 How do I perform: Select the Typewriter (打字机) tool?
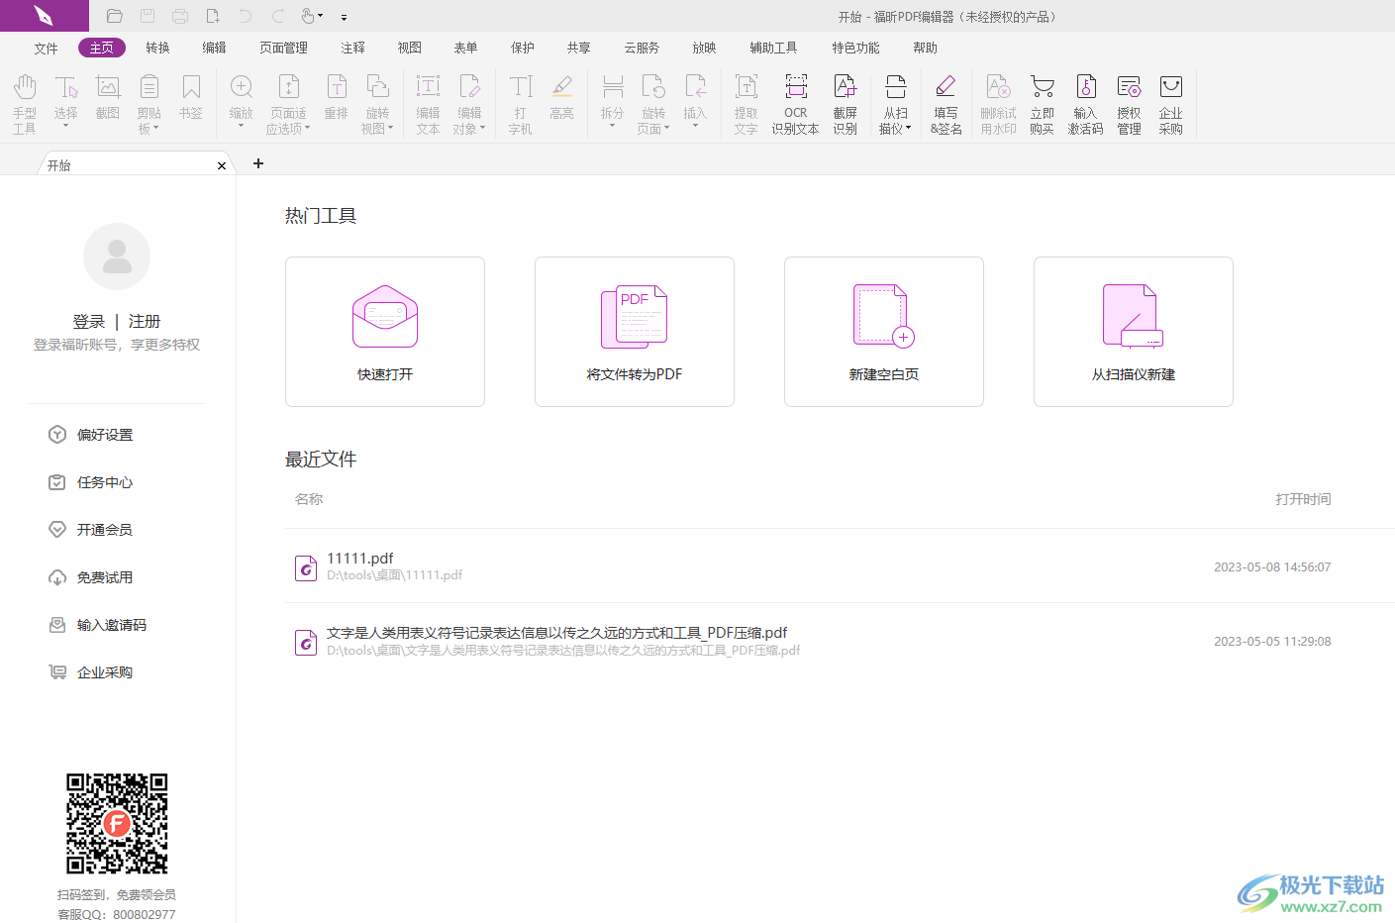click(x=521, y=103)
